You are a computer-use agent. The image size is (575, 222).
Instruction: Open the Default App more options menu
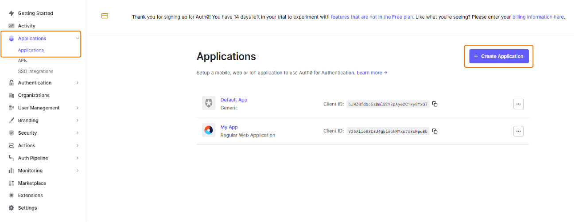(518, 104)
